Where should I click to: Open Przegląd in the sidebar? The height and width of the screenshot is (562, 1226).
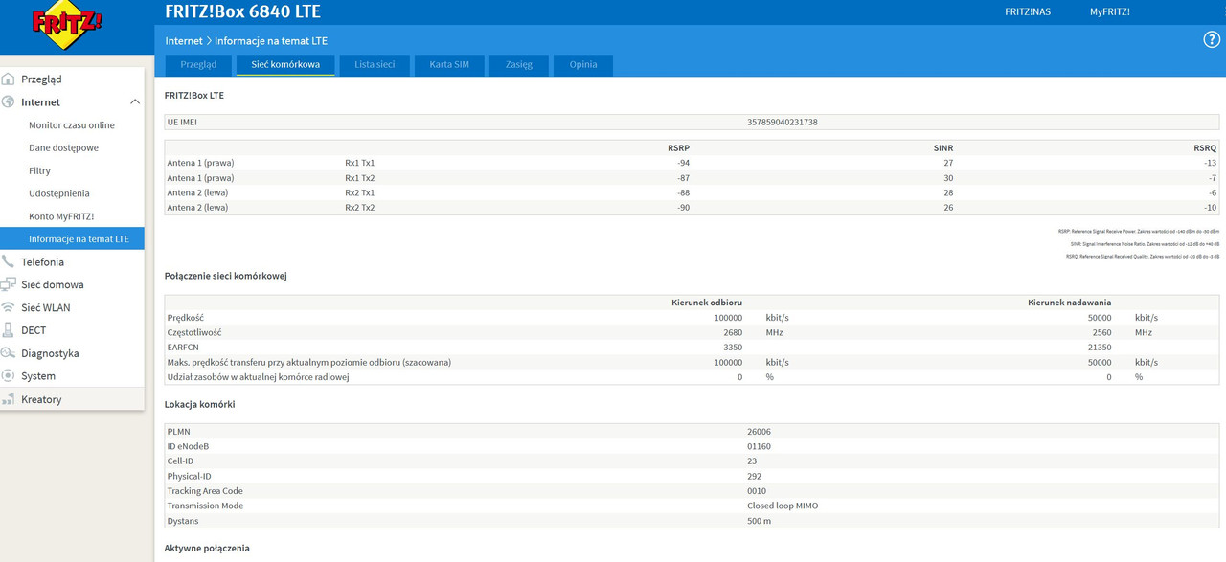(41, 79)
